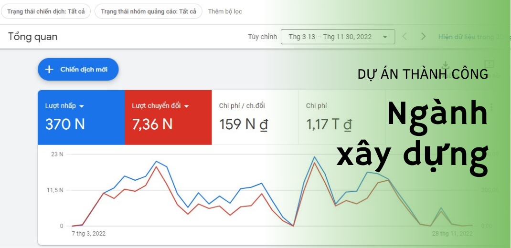
Task: Click the '159 N ₫' cost per conversion value
Action: pyautogui.click(x=244, y=124)
